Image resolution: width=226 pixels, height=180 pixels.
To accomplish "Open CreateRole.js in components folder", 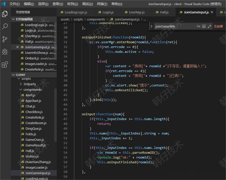I will pos(34,118).
